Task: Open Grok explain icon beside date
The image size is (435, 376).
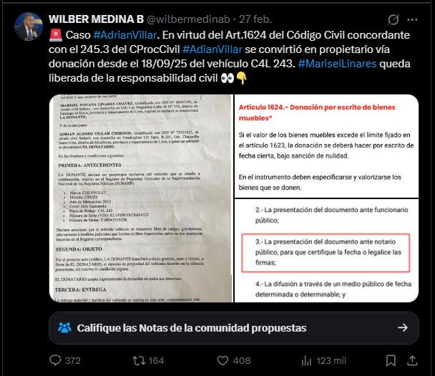Action: pyautogui.click(x=394, y=19)
